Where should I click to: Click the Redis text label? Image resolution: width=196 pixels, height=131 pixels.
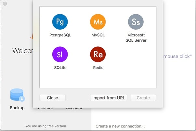pos(98,68)
